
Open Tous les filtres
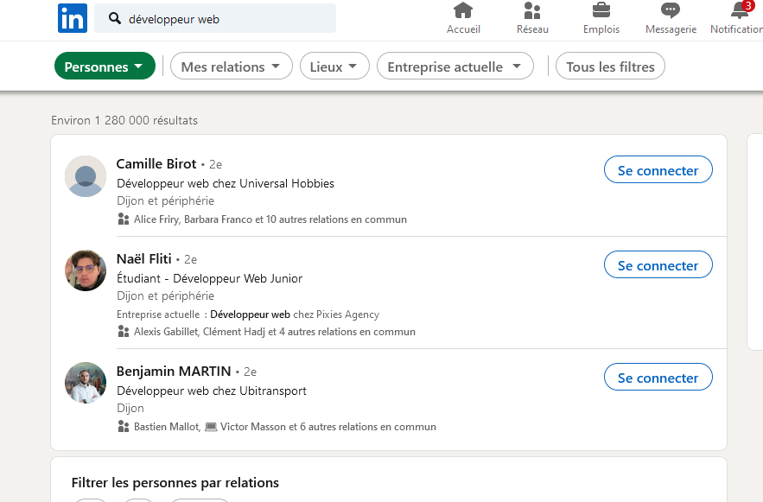tap(610, 67)
